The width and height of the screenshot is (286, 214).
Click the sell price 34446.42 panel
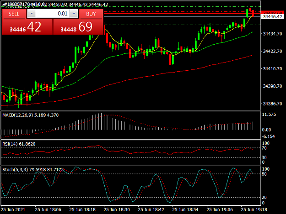(27, 27)
